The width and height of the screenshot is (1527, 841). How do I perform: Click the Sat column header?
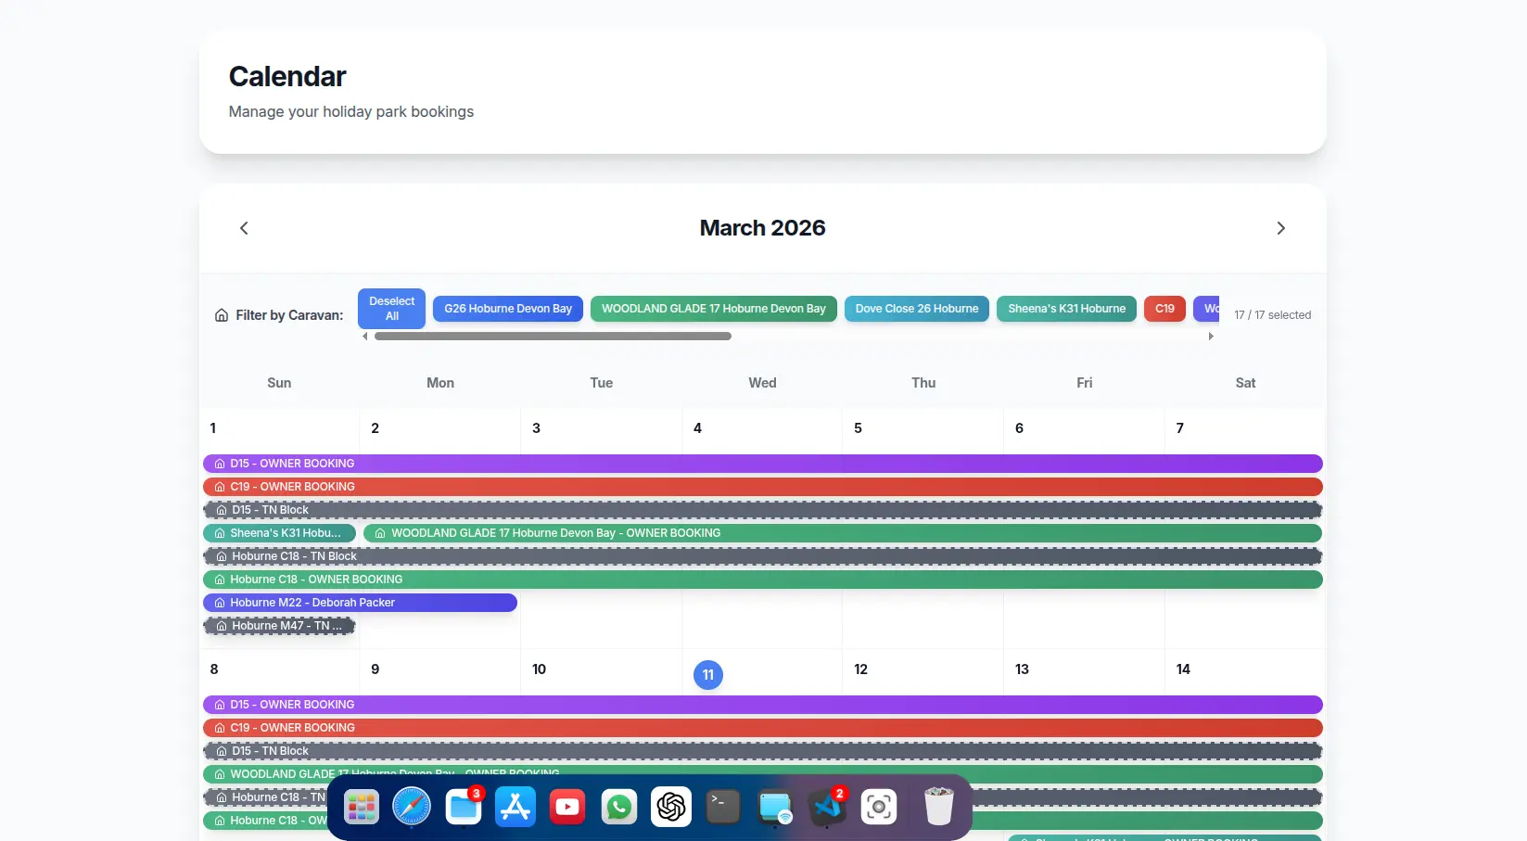[1245, 383]
